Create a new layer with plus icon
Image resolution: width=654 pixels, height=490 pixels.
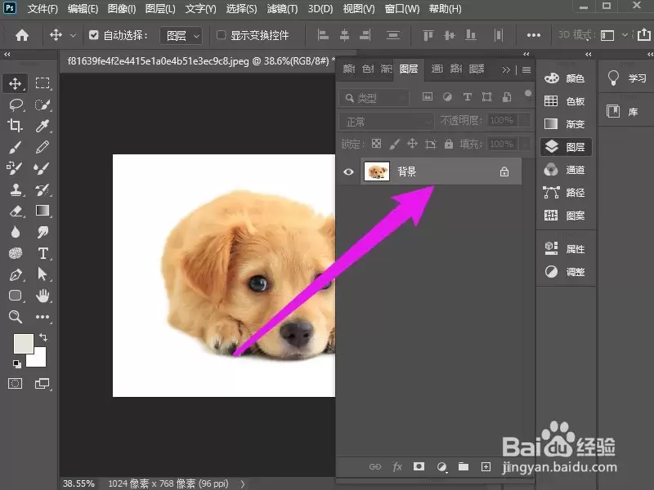click(486, 466)
